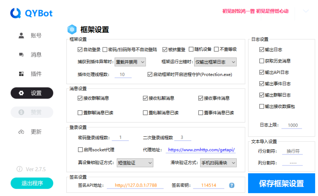Open the 捕获到插件异常时 dropdown

(130, 62)
